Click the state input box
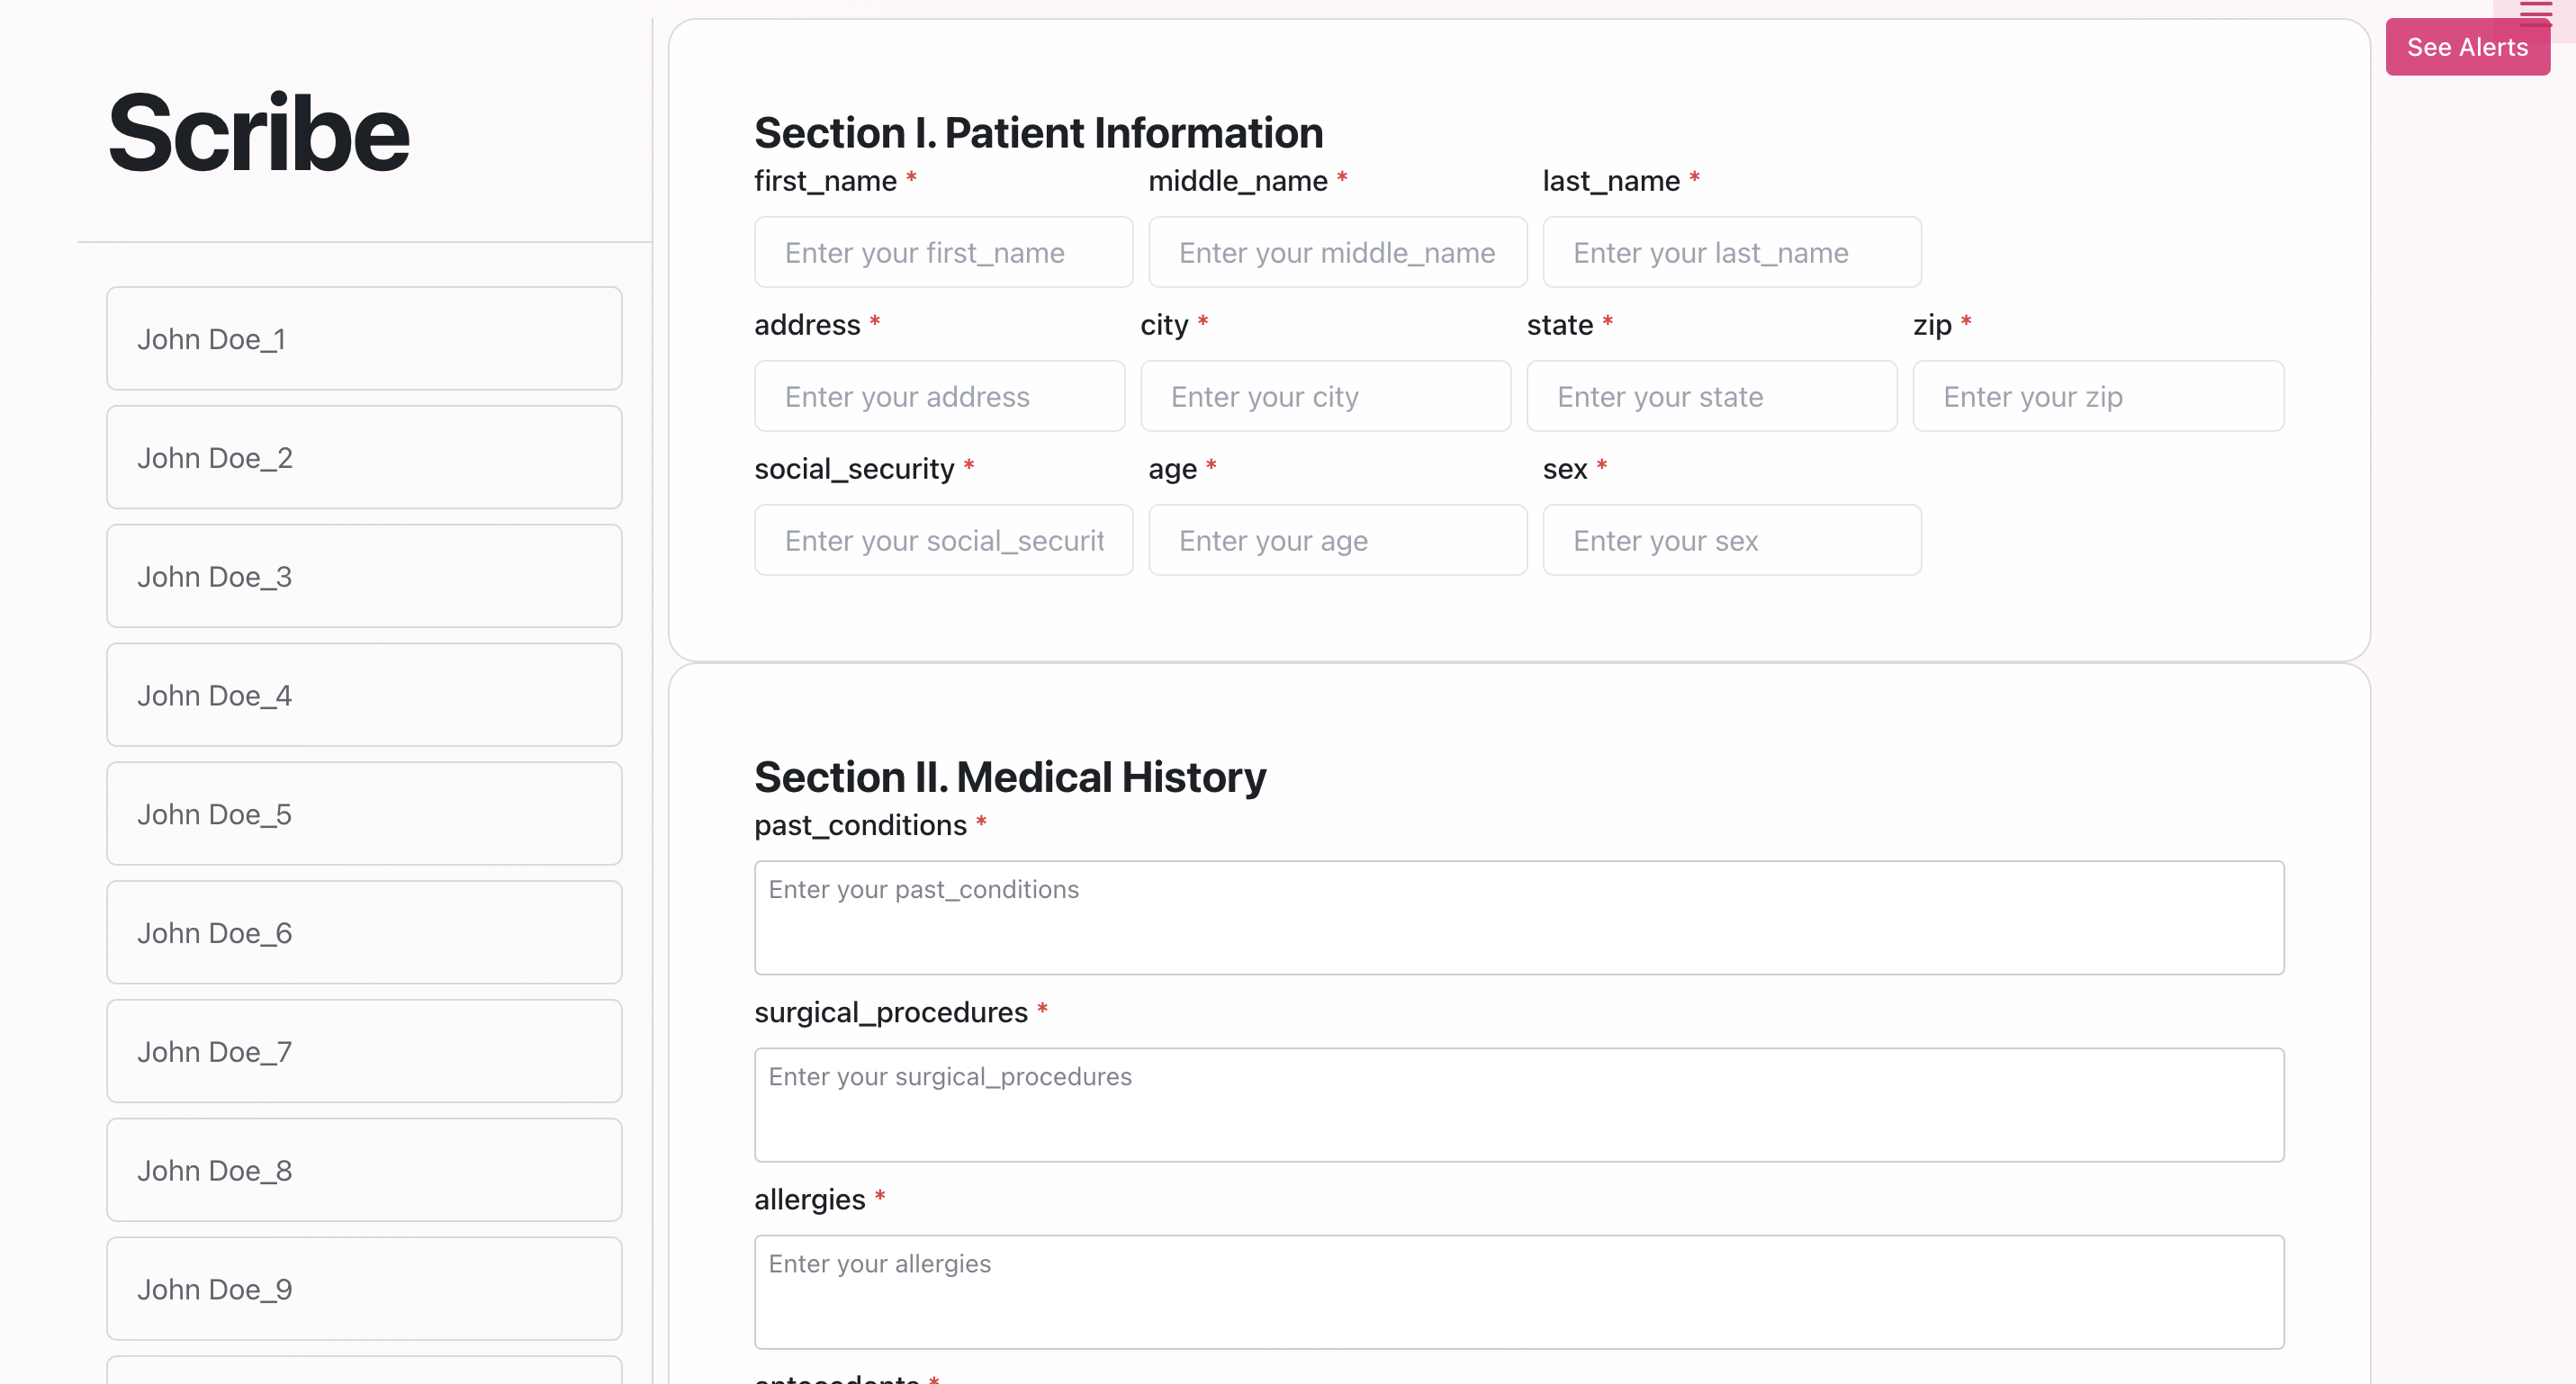The height and width of the screenshot is (1384, 2576). [x=1711, y=397]
